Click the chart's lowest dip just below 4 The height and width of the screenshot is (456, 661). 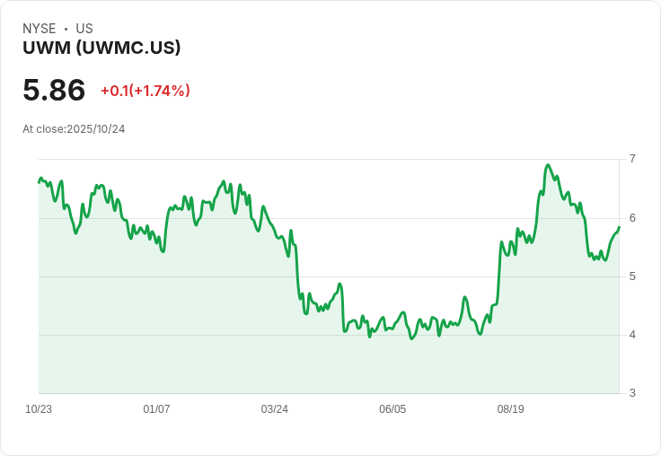tap(412, 338)
